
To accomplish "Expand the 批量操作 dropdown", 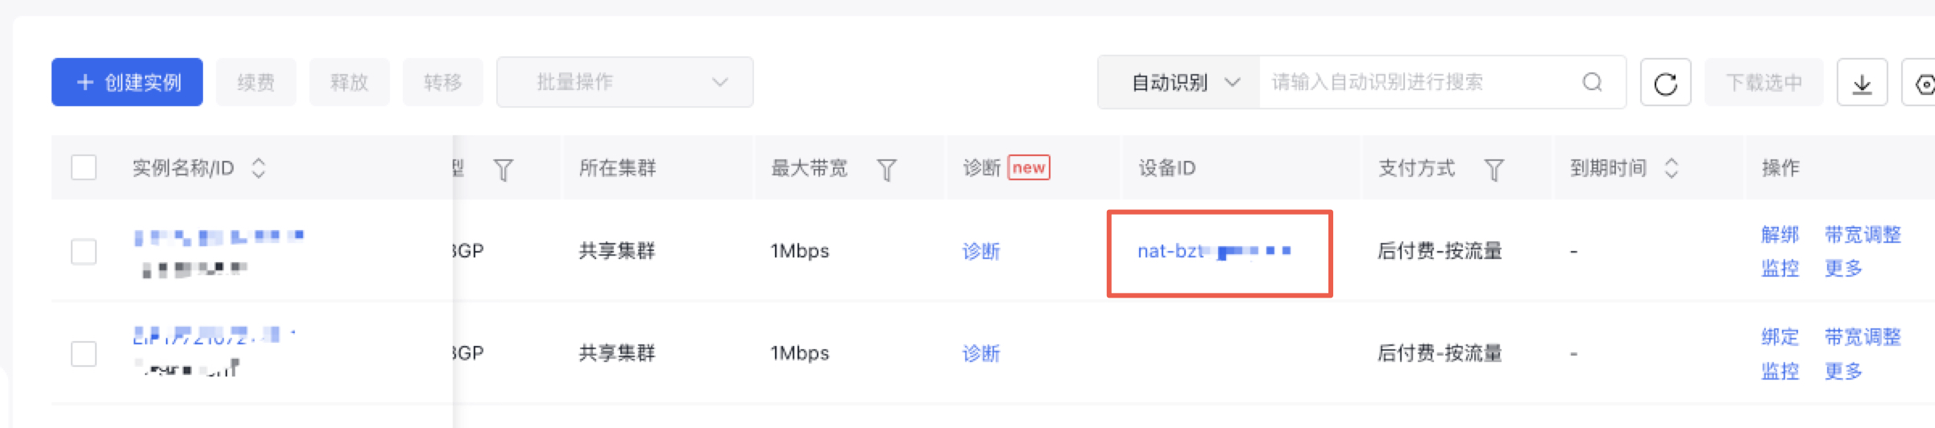I will (624, 82).
